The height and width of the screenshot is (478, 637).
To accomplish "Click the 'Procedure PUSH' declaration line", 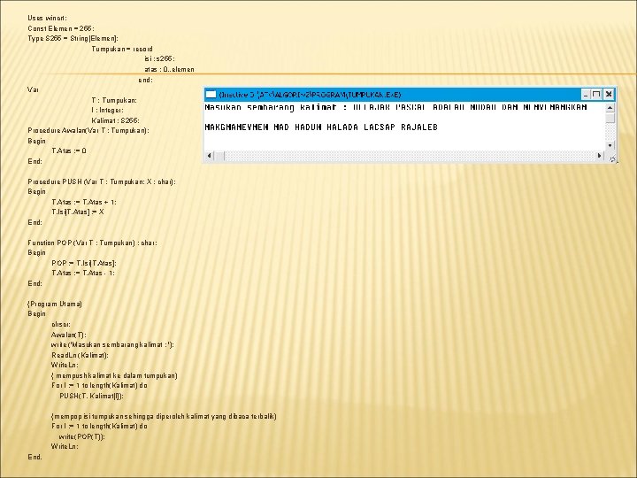I will pyautogui.click(x=102, y=181).
